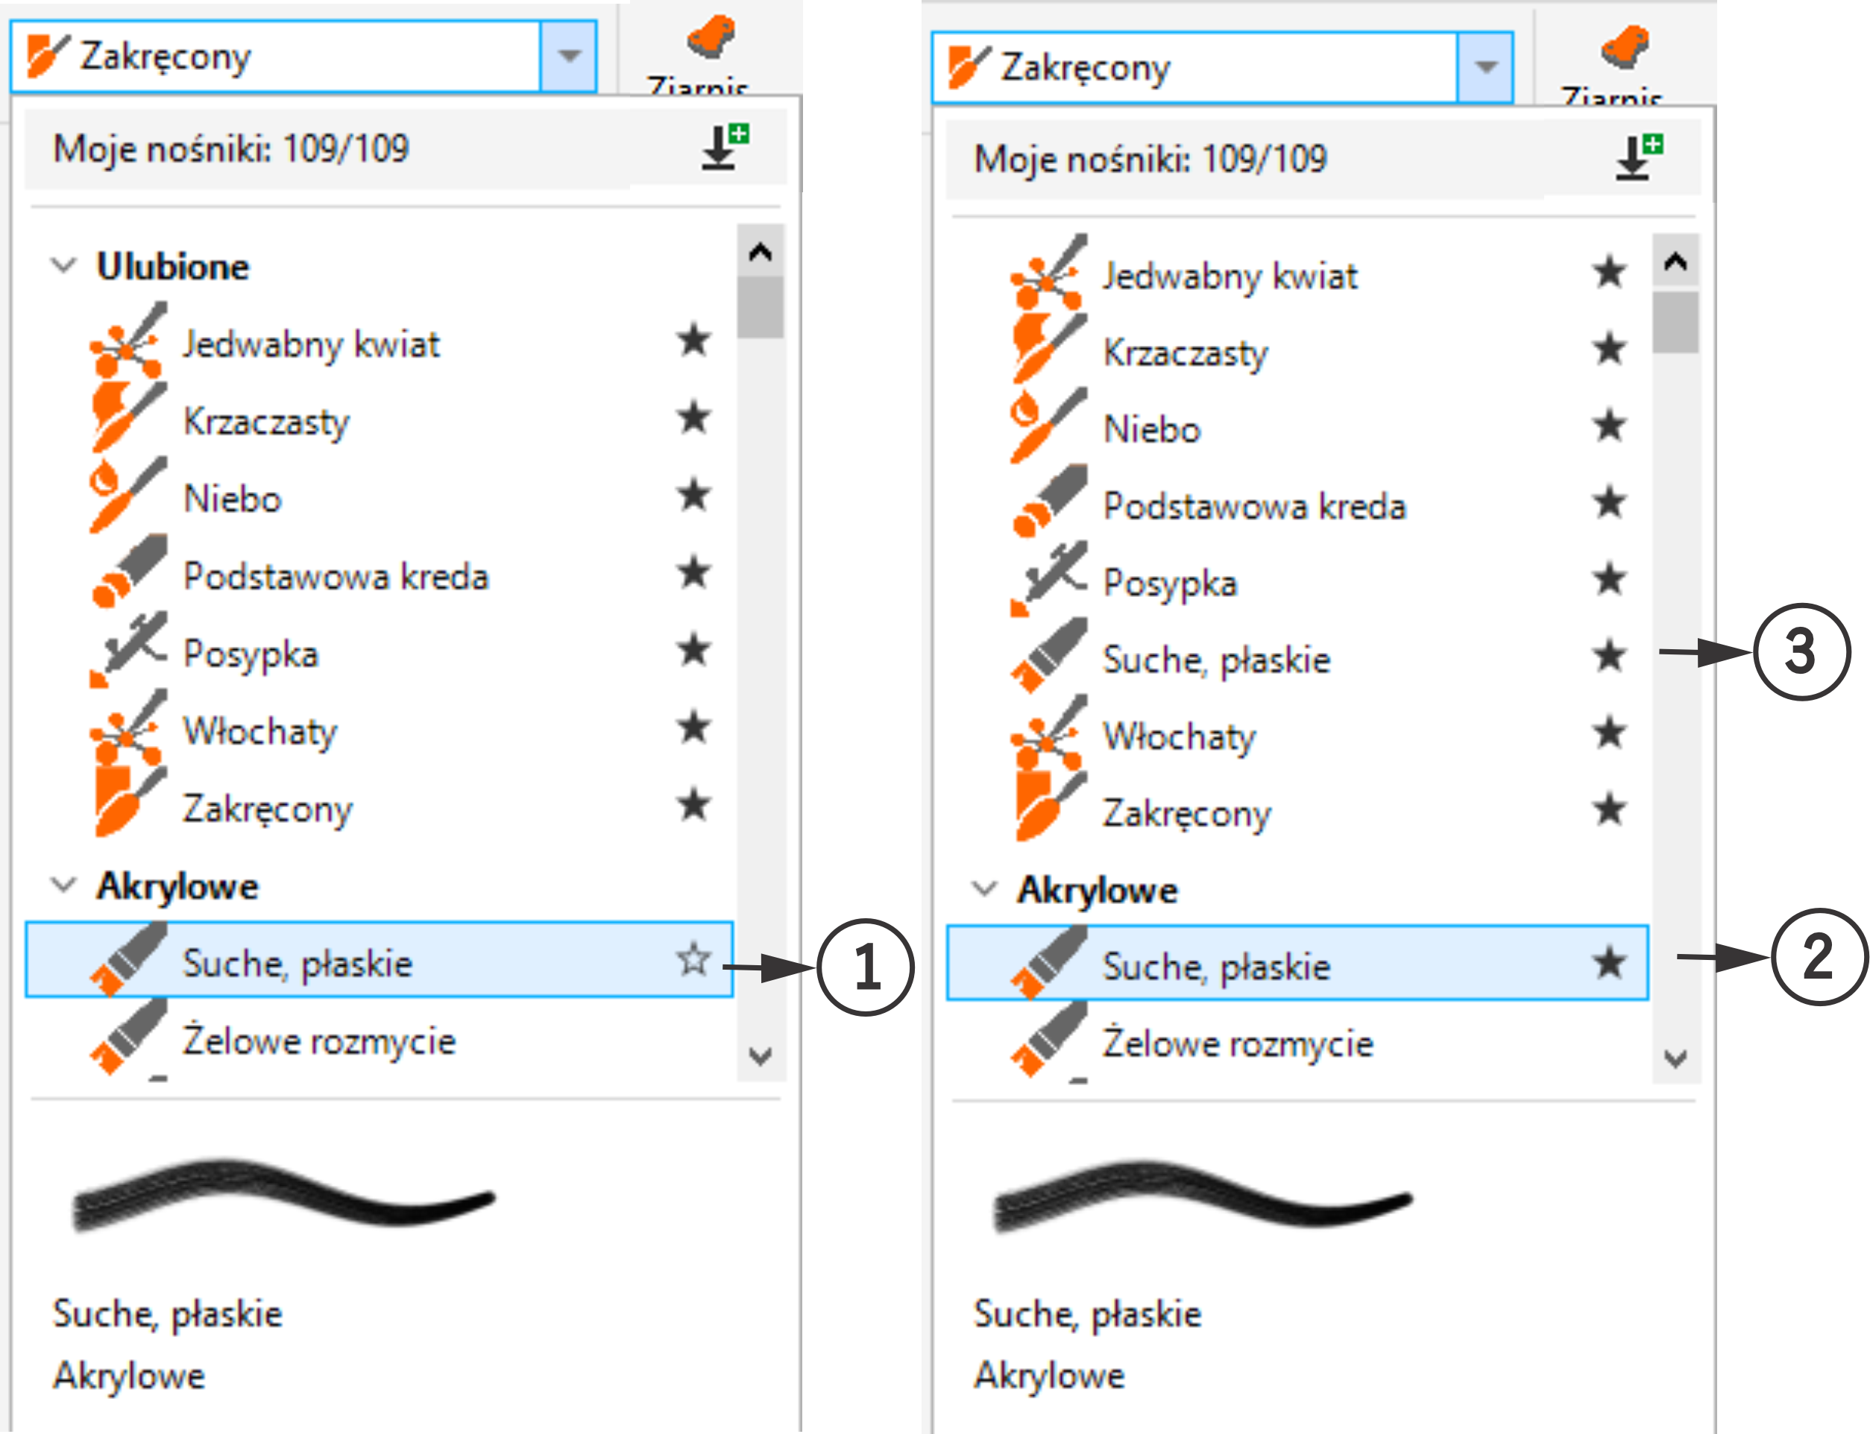Open the left Zakręcony brush dropdown arrow
This screenshot has width=1870, height=1434.
(569, 57)
